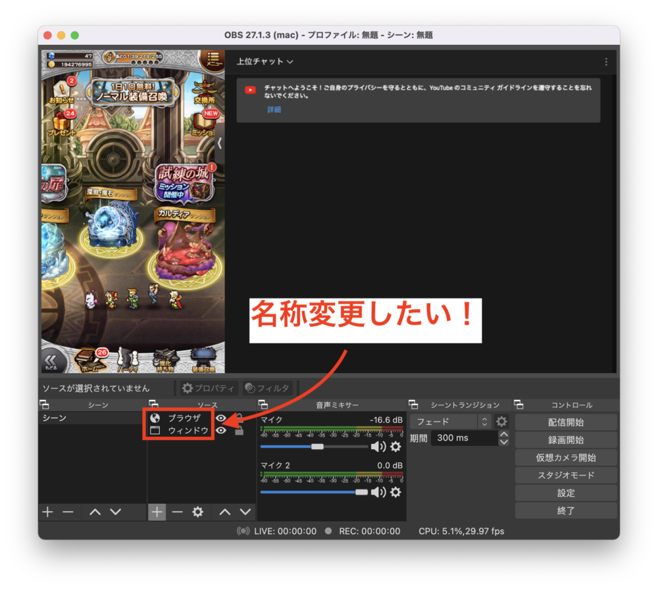Undock the コントロール panel using its float icon
Viewport: 658px width, 590px height.
[x=519, y=405]
